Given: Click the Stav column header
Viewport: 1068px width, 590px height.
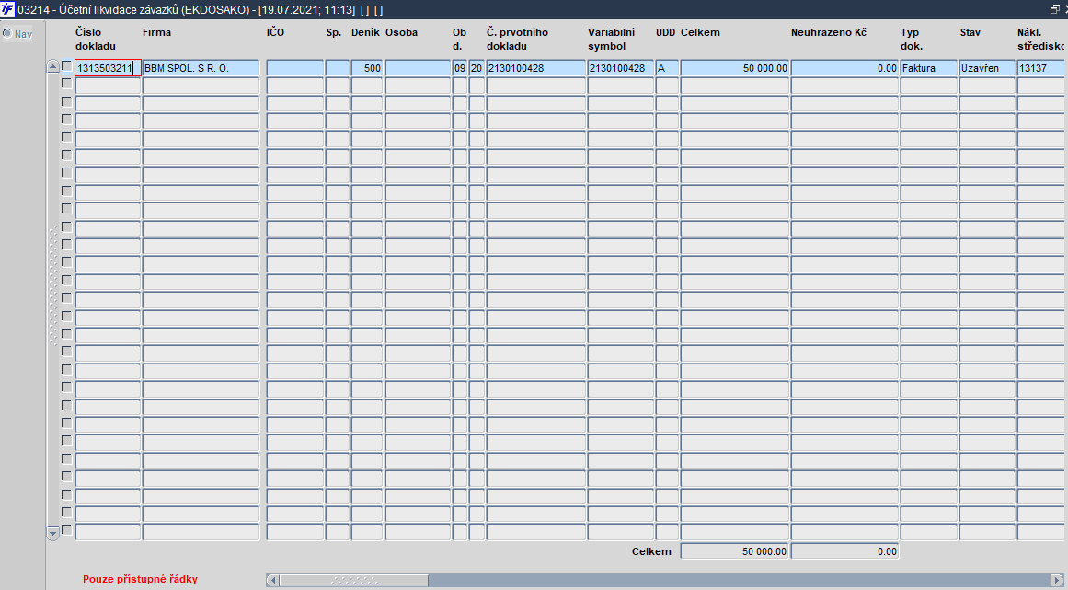Looking at the screenshot, I should (970, 32).
